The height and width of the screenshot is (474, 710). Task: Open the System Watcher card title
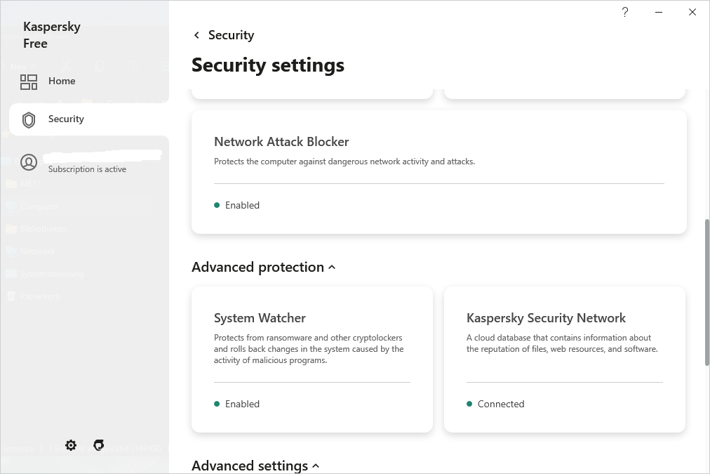[x=260, y=318]
